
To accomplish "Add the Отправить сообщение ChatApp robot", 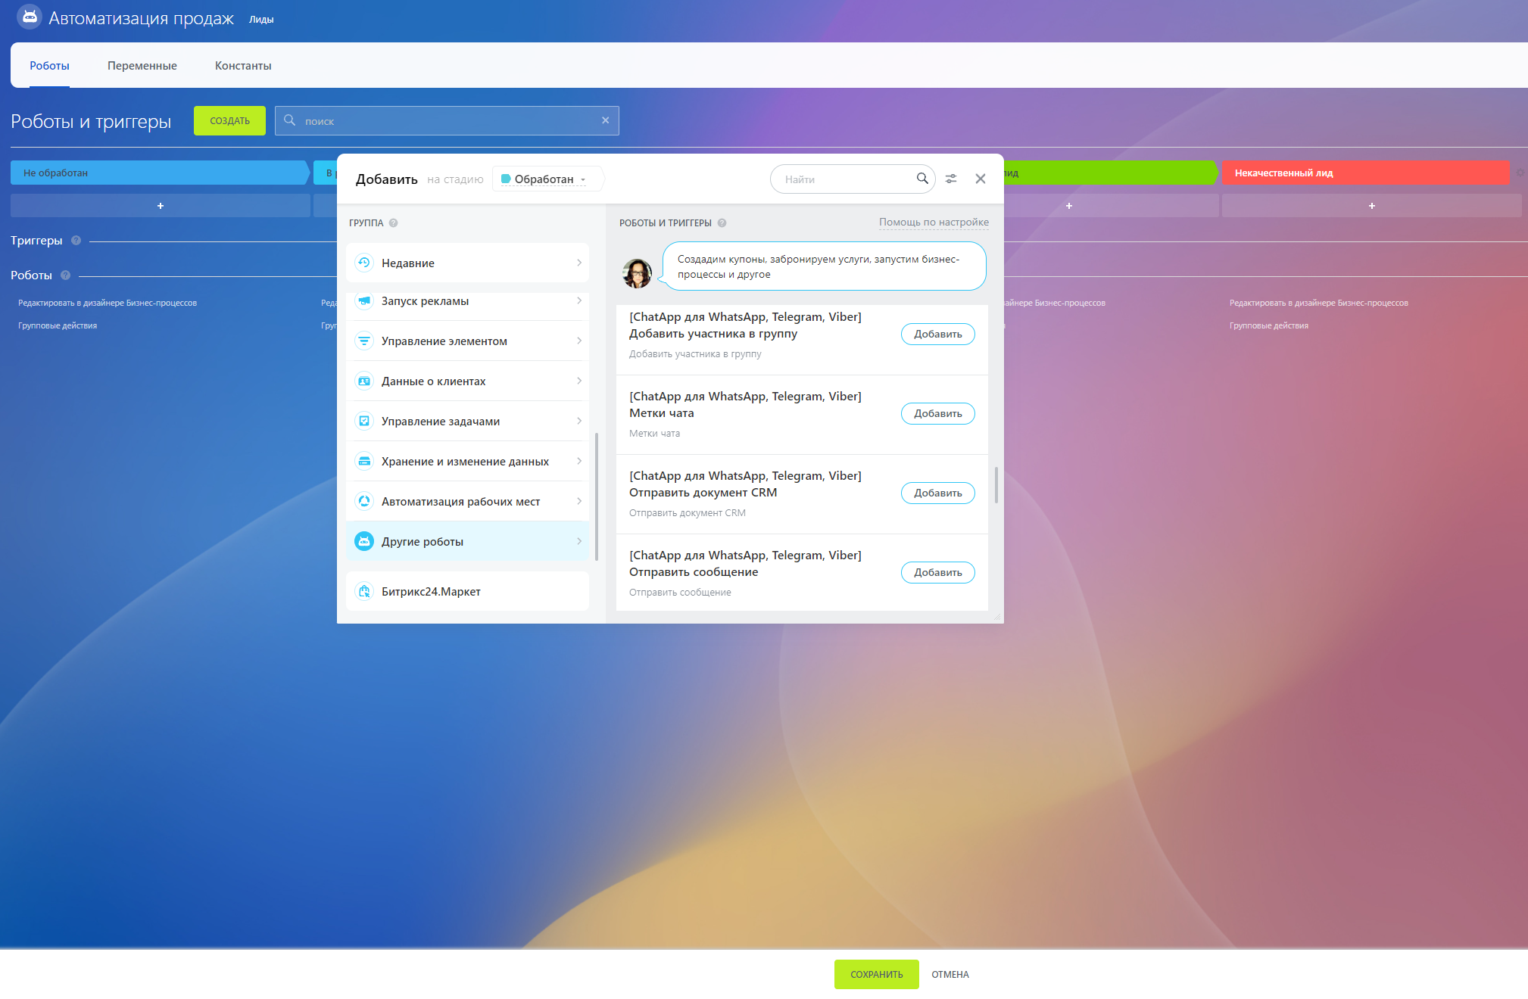I will 937,573.
